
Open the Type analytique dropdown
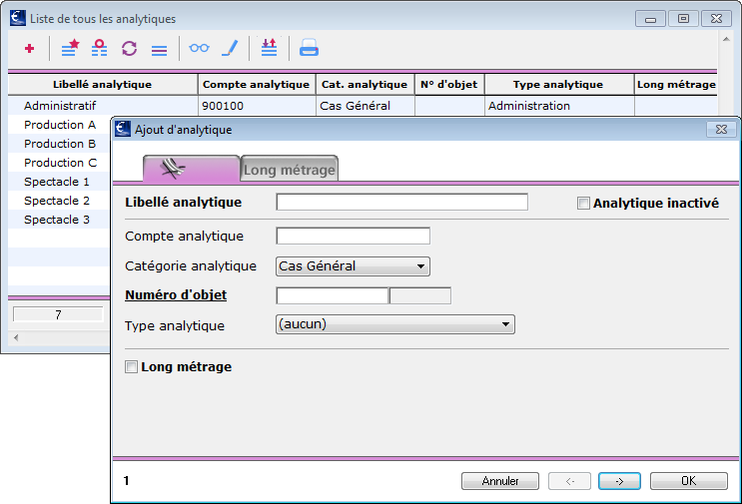pyautogui.click(x=395, y=324)
